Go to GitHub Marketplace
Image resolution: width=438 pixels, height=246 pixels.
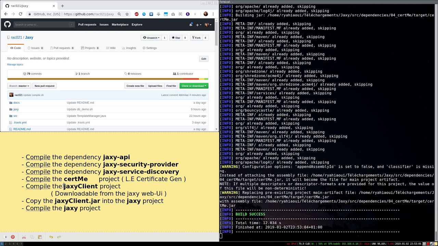coord(120,25)
